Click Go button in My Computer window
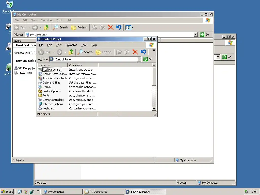 click(x=204, y=35)
